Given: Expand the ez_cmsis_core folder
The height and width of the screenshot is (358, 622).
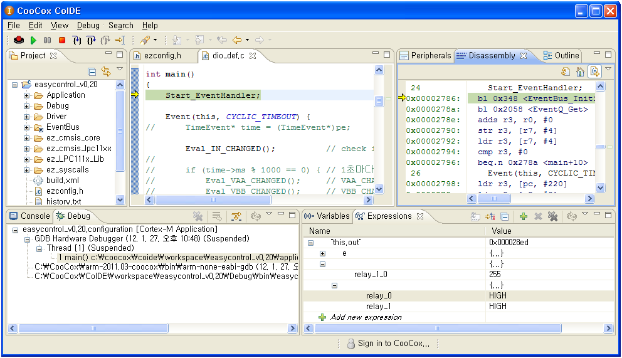Looking at the screenshot, I should [x=26, y=139].
